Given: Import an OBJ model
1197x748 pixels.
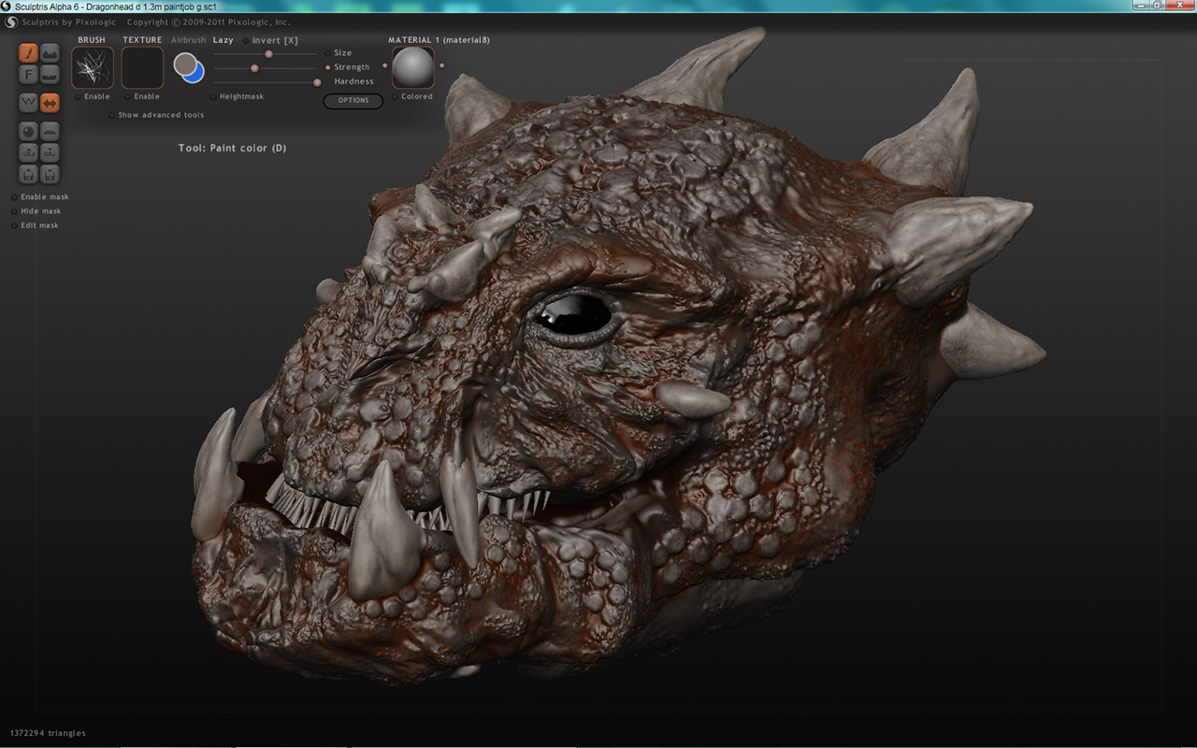Looking at the screenshot, I should [x=28, y=152].
